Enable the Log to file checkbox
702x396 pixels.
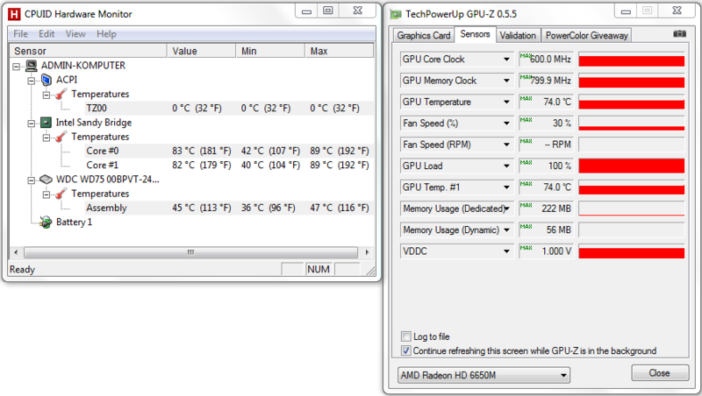tap(405, 336)
